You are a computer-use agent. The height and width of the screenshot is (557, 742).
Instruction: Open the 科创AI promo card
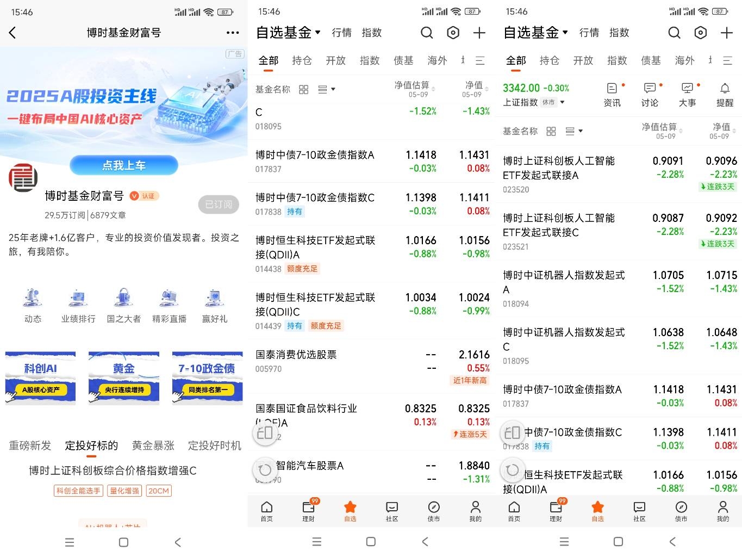click(41, 378)
